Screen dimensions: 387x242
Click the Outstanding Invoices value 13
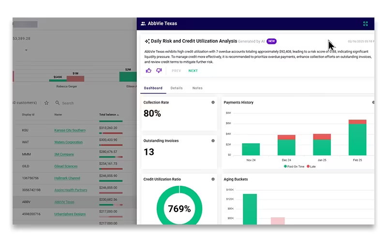[x=149, y=152]
